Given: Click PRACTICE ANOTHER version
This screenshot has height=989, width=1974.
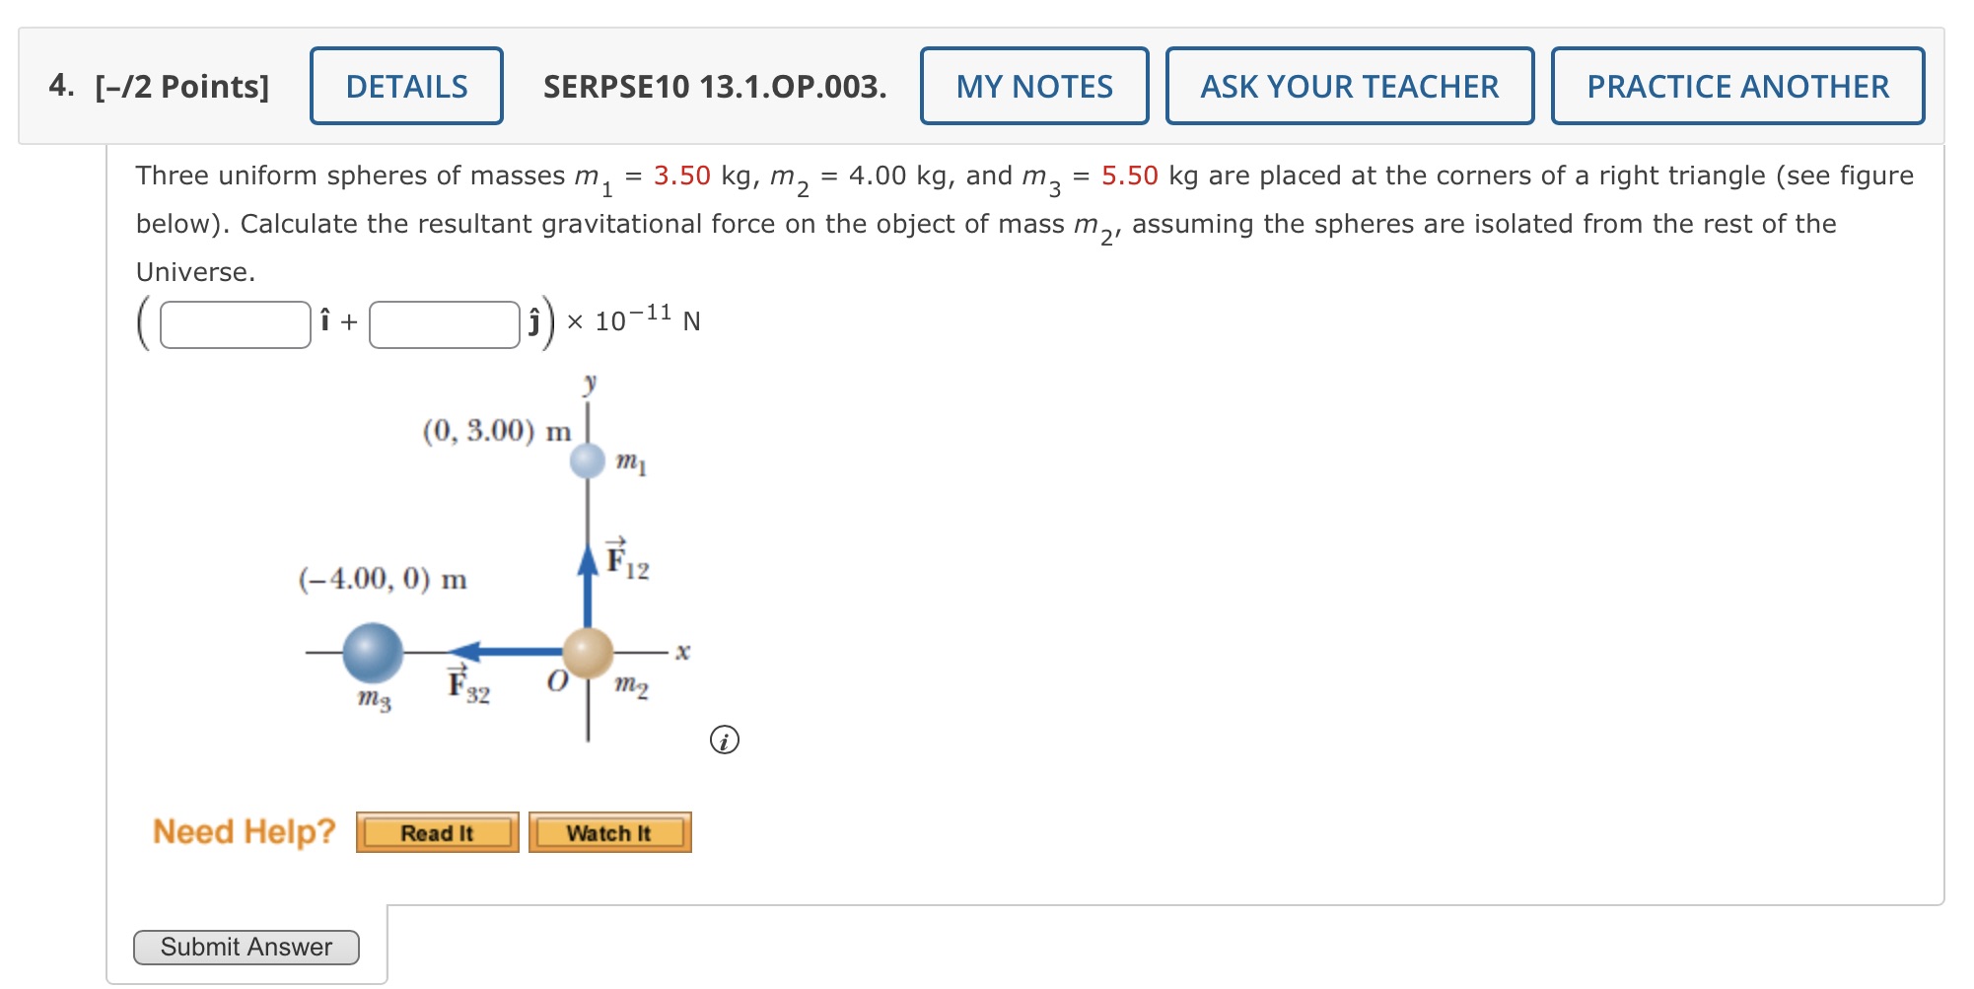Looking at the screenshot, I should click(x=1736, y=87).
